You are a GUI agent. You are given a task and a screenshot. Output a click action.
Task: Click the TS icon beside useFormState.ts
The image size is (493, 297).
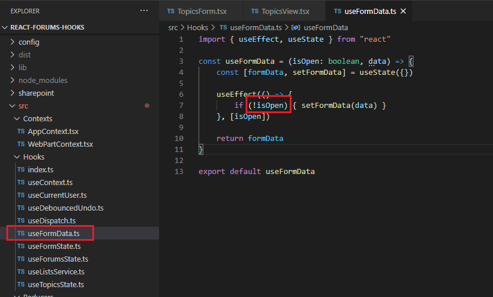point(21,246)
